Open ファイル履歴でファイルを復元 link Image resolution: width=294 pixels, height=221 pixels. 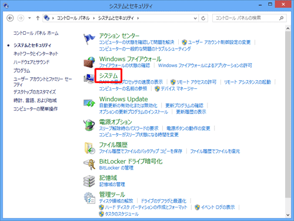(x=215, y=151)
